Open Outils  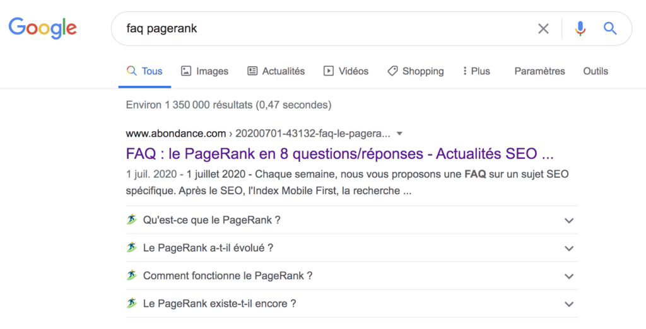click(x=596, y=71)
